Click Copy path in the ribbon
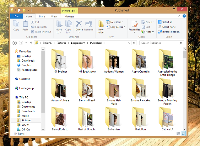Image resolution: width=200 pixels, height=146 pixels. [x=39, y=27]
